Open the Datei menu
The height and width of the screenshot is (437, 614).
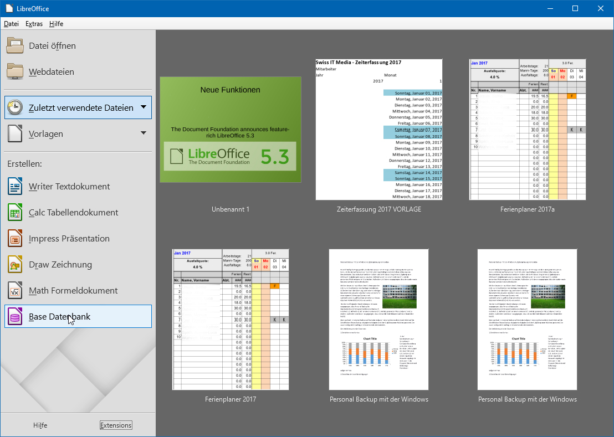click(x=11, y=23)
